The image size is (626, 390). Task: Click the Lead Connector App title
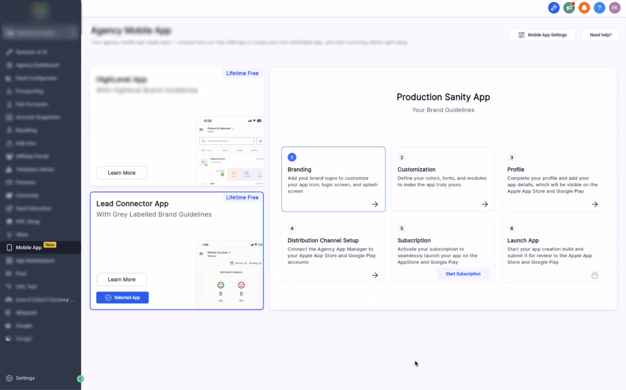[x=132, y=204]
